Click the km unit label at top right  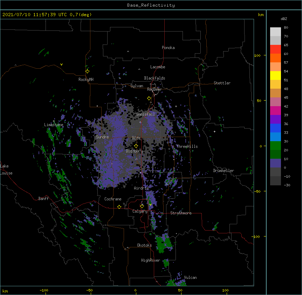[261, 15]
